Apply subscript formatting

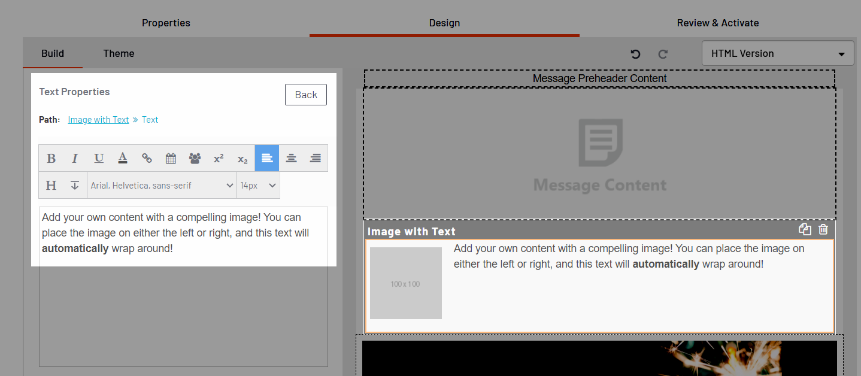point(242,158)
